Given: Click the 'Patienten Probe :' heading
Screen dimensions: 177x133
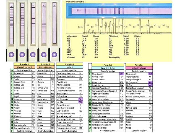Looking at the screenshot, I should click(76, 2).
